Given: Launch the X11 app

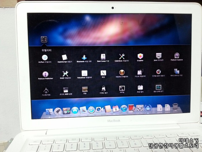Looking at the screenshot, I should pyautogui.click(x=103, y=73).
